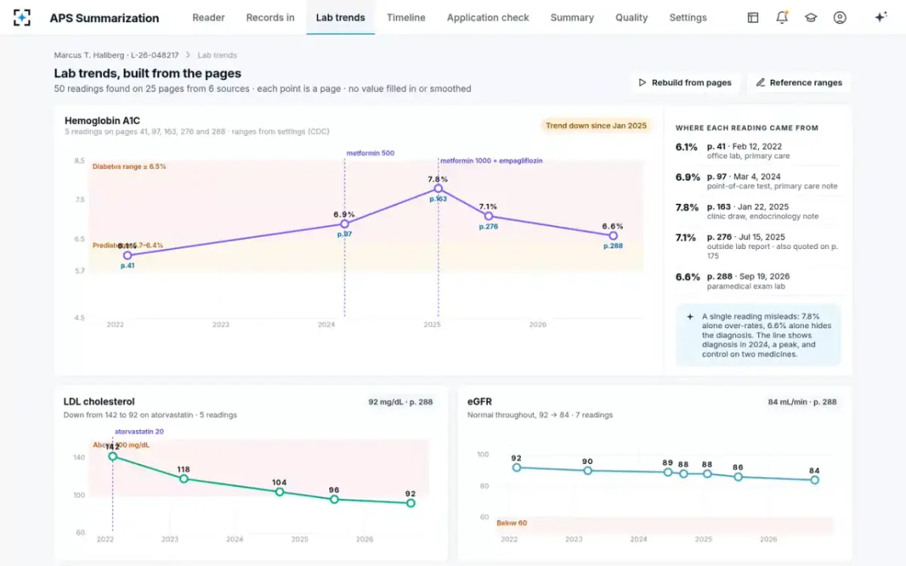Click the eGFR 86 data point
The width and height of the screenshot is (906, 566).
point(738,477)
